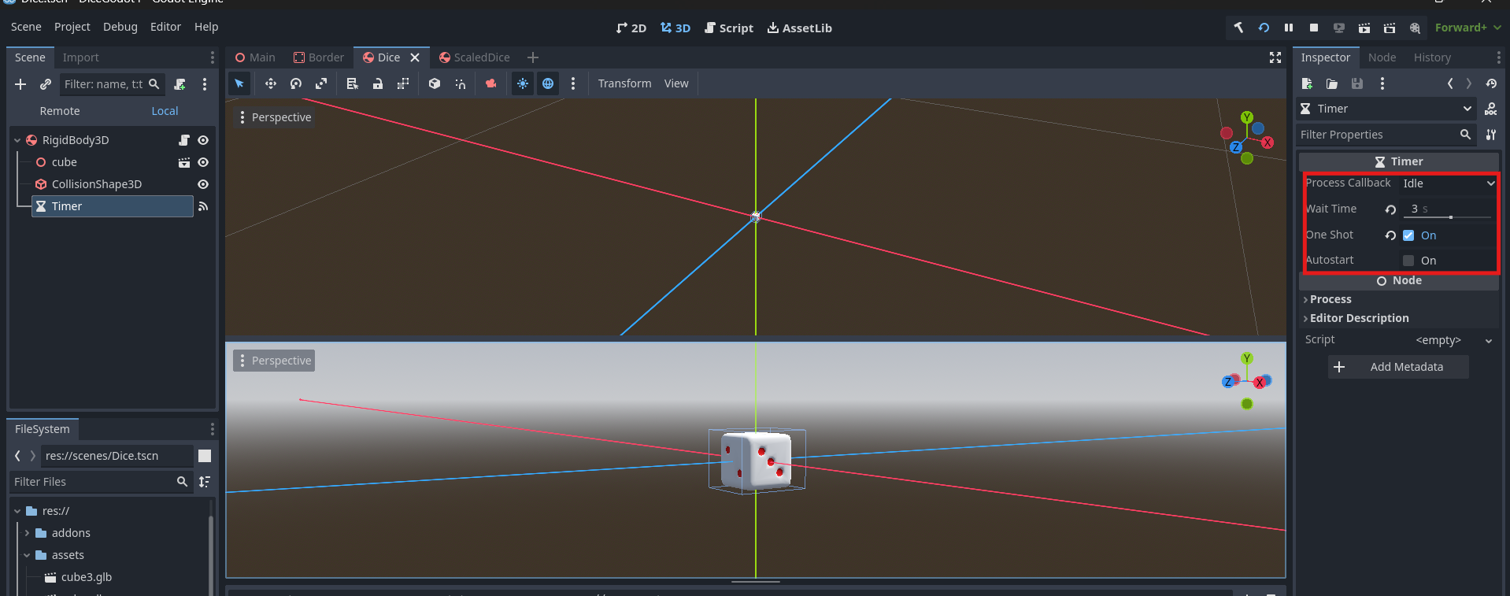Switch to the Script workspace
The width and height of the screenshot is (1510, 596).
coord(728,28)
